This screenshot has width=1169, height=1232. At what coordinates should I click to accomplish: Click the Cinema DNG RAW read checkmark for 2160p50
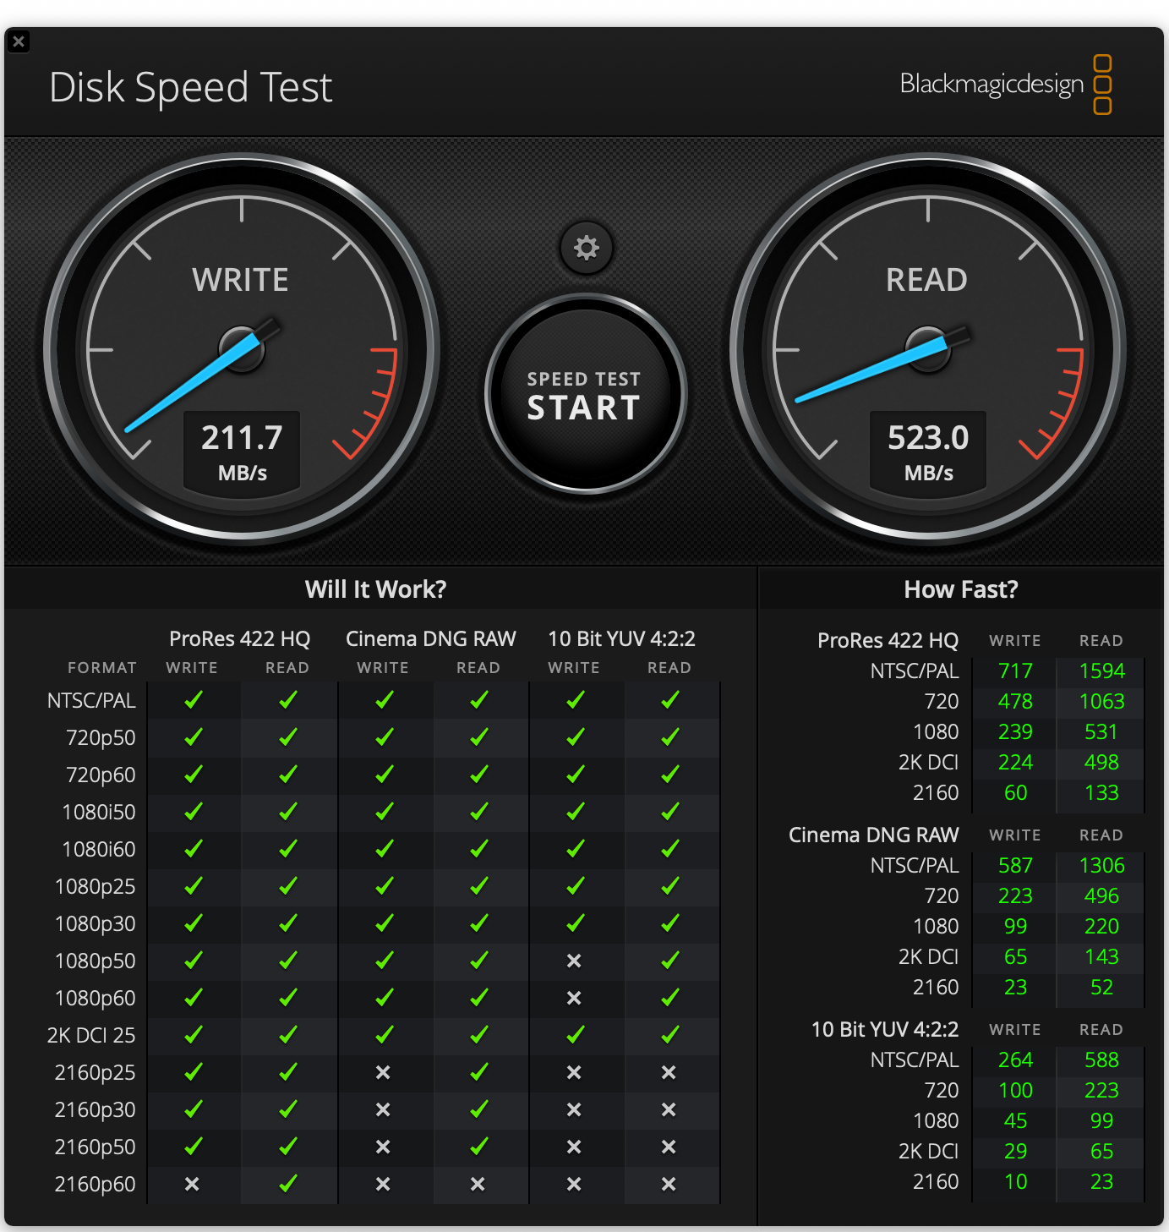point(478,1147)
